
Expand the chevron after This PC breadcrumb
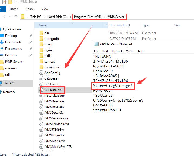pos(44,17)
